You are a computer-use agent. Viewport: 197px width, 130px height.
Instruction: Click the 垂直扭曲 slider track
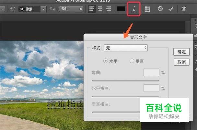(x=116, y=112)
